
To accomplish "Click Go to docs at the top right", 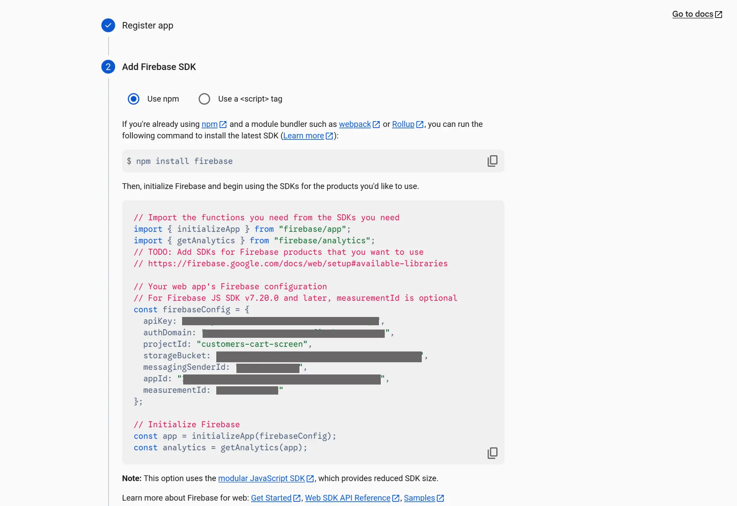I will [x=692, y=14].
